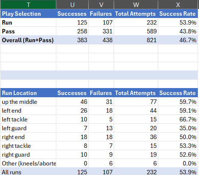Select Run total attempts cell 232
The image size is (199, 175).
tap(136, 22)
